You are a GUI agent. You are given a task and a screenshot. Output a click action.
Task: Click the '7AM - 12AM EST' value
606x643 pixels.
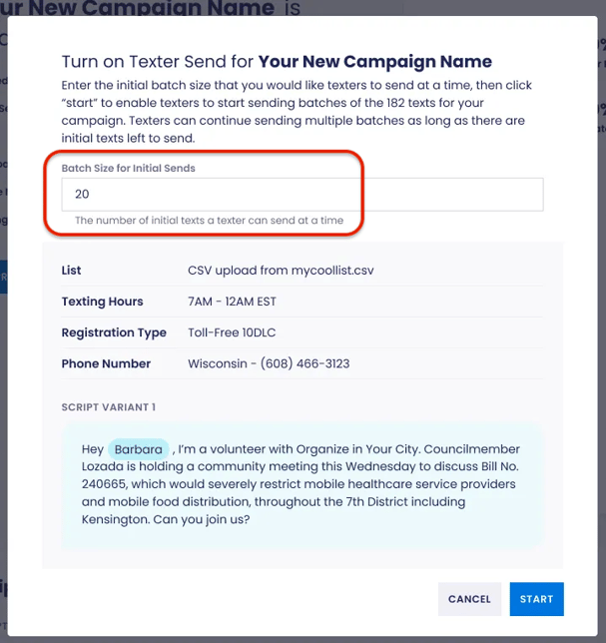(x=232, y=302)
